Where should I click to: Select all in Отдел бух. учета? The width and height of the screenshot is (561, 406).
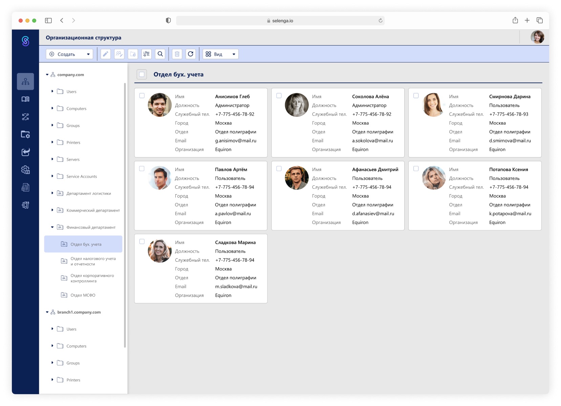(x=142, y=74)
